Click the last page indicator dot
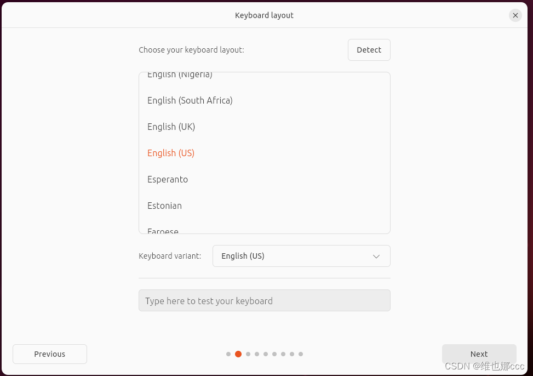Screen dimensions: 533x376 (x=301, y=354)
